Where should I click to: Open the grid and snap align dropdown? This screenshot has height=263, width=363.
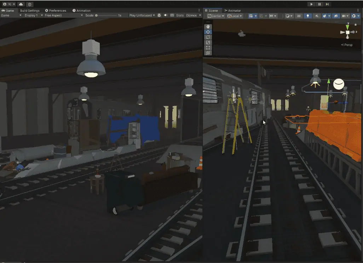click(273, 16)
